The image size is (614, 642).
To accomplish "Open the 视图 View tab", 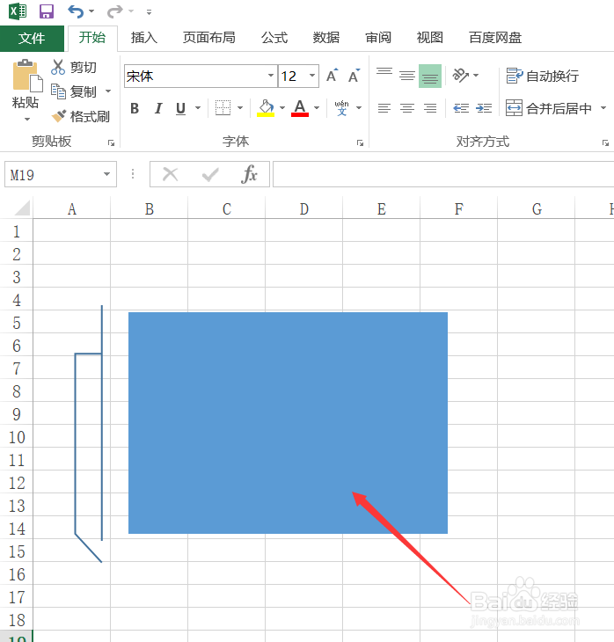I will click(x=429, y=38).
